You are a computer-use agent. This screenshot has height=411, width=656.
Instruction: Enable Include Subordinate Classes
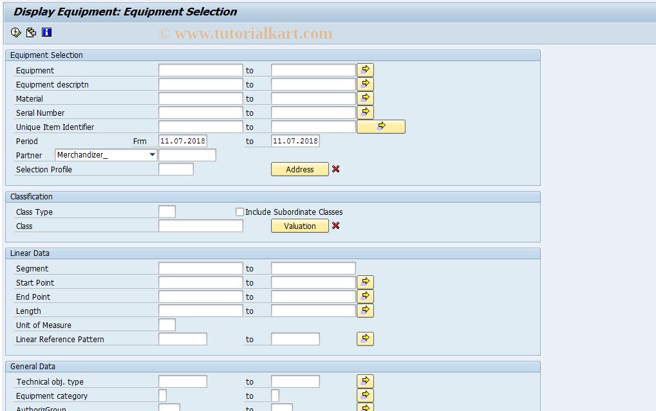pos(239,212)
